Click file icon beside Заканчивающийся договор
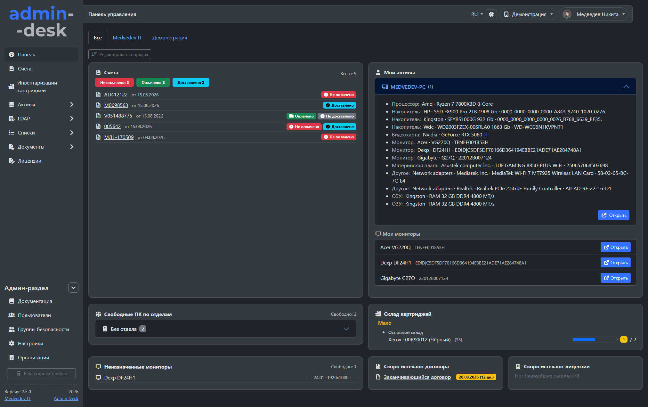Image resolution: width=648 pixels, height=407 pixels. (378, 377)
